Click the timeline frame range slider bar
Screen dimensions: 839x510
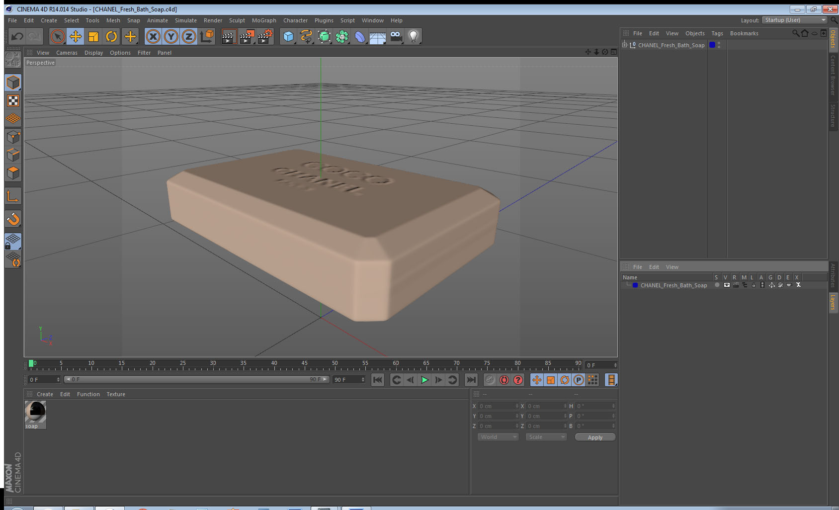(196, 379)
